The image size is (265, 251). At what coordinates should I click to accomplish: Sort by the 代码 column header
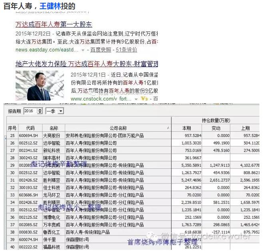coord(30,128)
